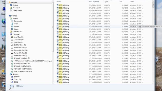
Task: Click navigation pane scrollbar up arrow
Action: (x=53, y=1)
